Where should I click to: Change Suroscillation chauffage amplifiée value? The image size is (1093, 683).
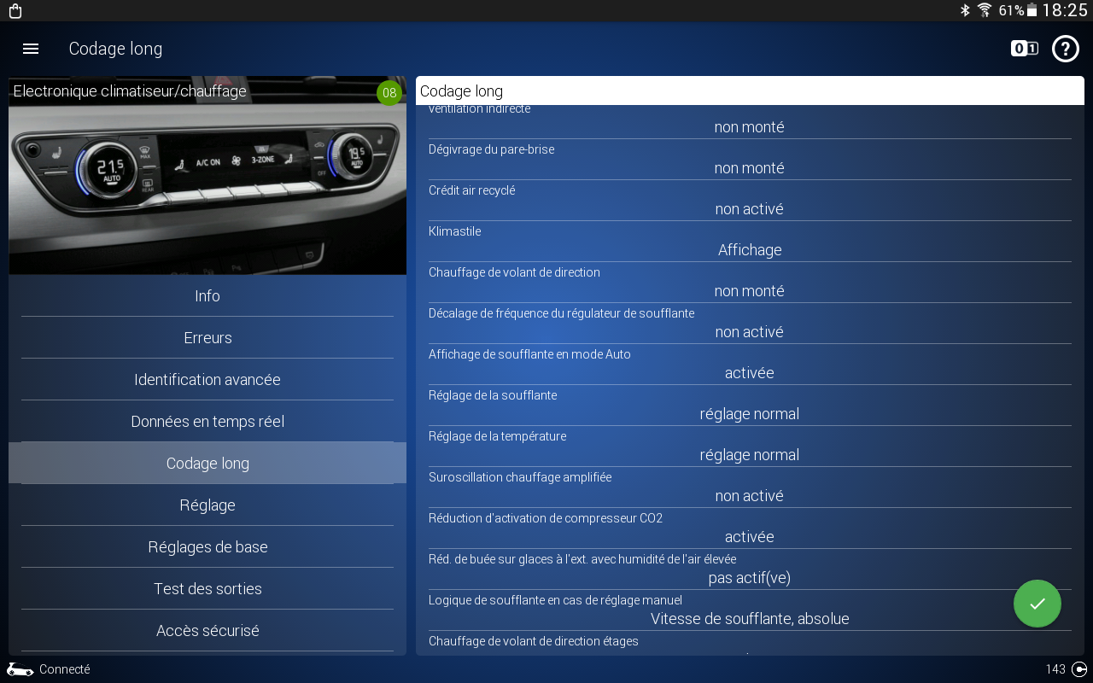750,496
